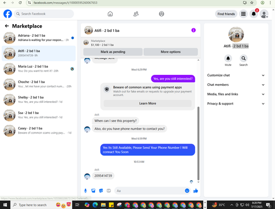Send a voice clip with the microphone icon
275x209 pixels.
point(85,191)
